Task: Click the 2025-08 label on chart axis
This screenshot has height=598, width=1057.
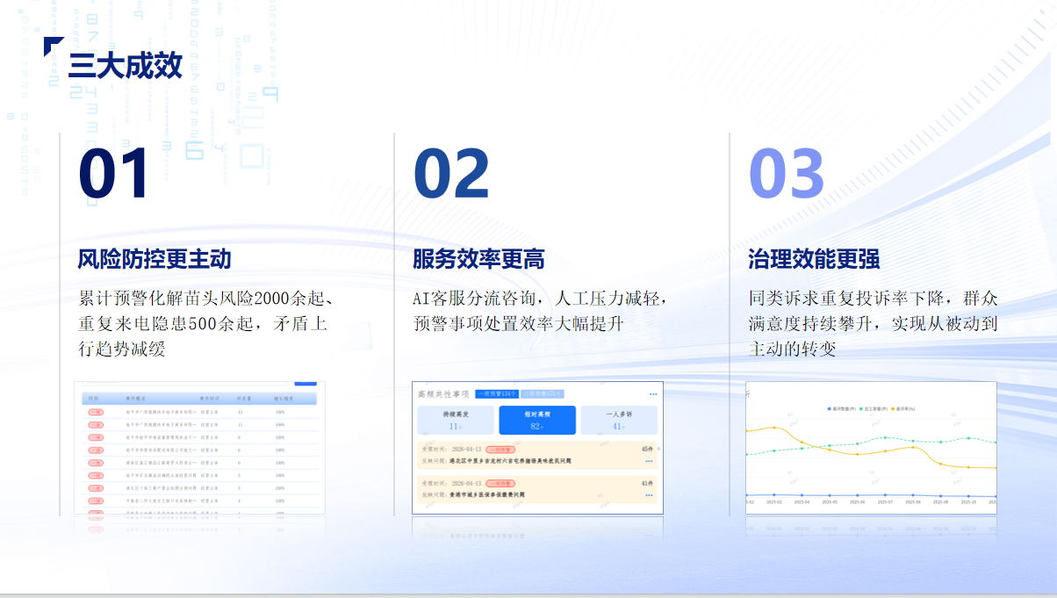Action: click(913, 502)
